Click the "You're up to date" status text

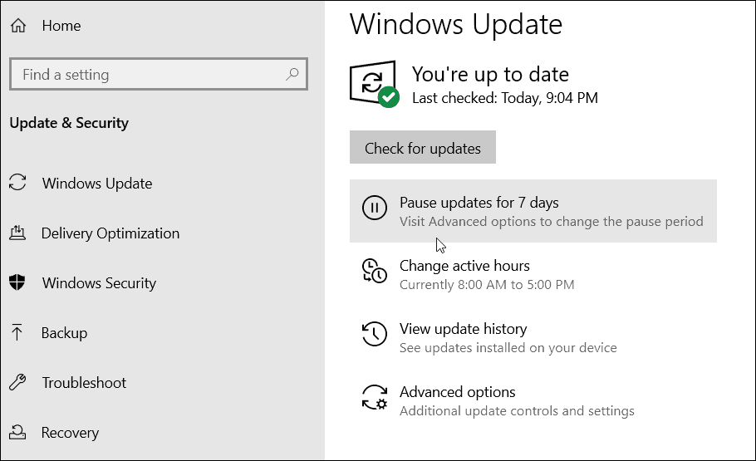(x=490, y=74)
